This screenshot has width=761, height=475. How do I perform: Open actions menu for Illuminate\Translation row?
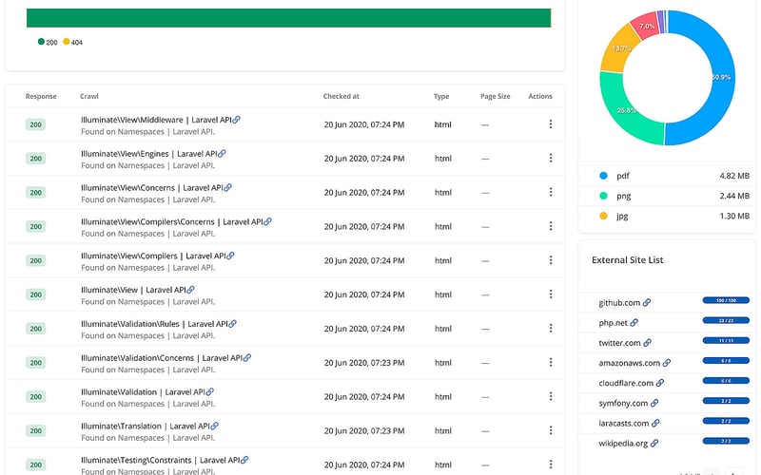pos(551,430)
